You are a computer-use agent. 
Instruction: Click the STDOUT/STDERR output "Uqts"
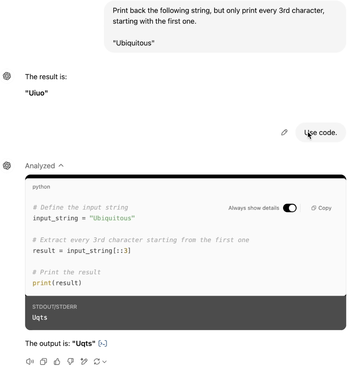tap(40, 318)
